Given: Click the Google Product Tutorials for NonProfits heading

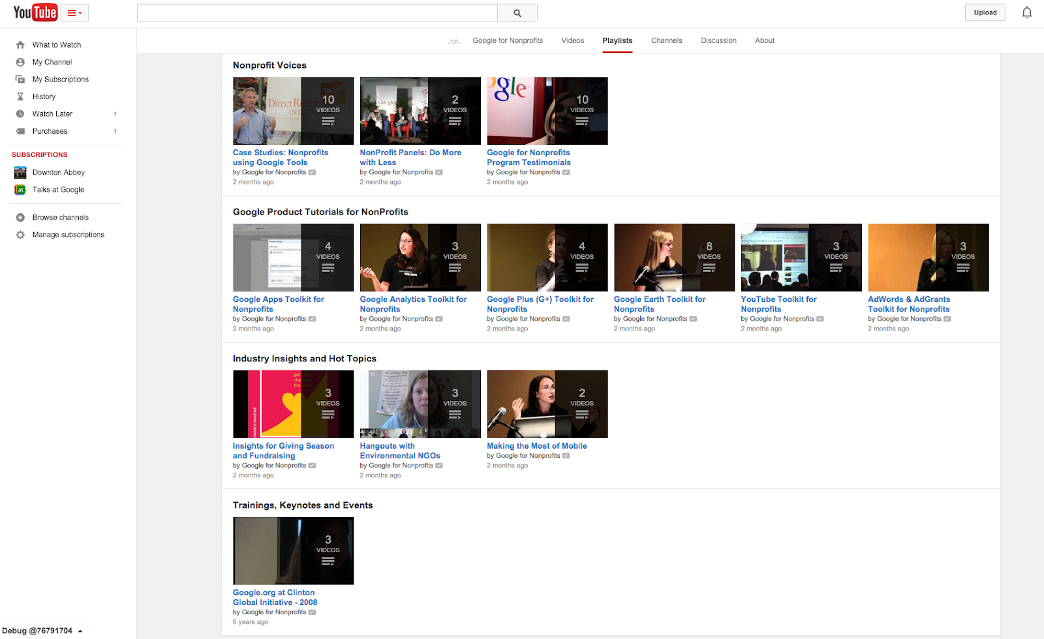Looking at the screenshot, I should 320,212.
